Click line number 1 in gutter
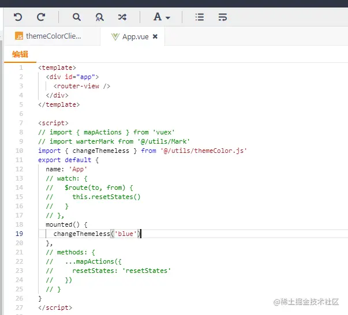Screen dimensions: 348x315 point(21,67)
